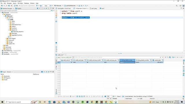This screenshot has width=185, height=104.
Task: Close the Project - General panel tab
Action: pyautogui.click(x=12, y=72)
